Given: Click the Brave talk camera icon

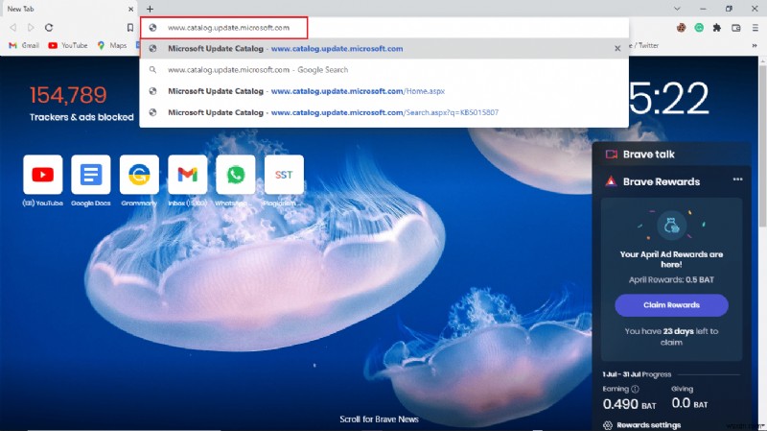Looking at the screenshot, I should pos(611,155).
